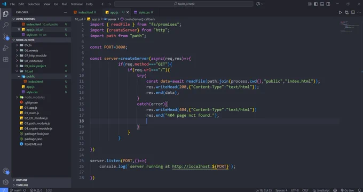The width and height of the screenshot is (363, 192).
Task: Click the minimap code preview
Action: (349, 26)
